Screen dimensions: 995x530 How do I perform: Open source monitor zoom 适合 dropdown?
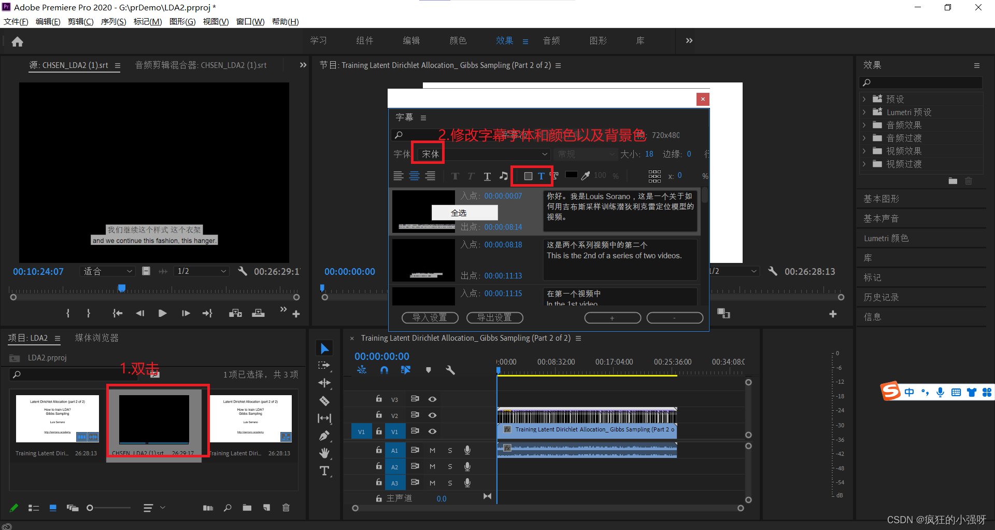point(108,271)
